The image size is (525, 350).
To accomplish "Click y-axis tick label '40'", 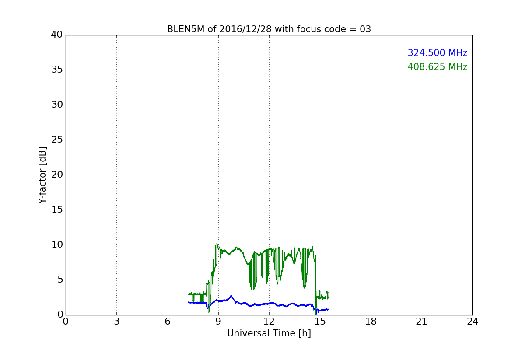I will tap(57, 35).
